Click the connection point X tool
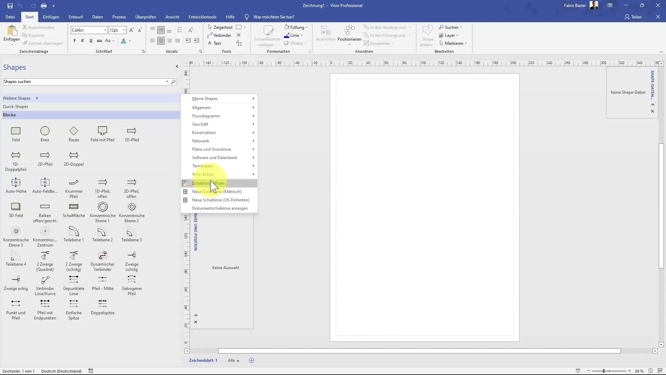The image size is (666, 375). click(239, 35)
